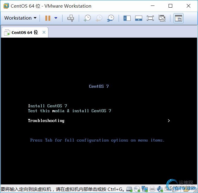This screenshot has height=193, width=198.
Task: Expand Troubleshooting submenu arrow
Action: [x=169, y=121]
